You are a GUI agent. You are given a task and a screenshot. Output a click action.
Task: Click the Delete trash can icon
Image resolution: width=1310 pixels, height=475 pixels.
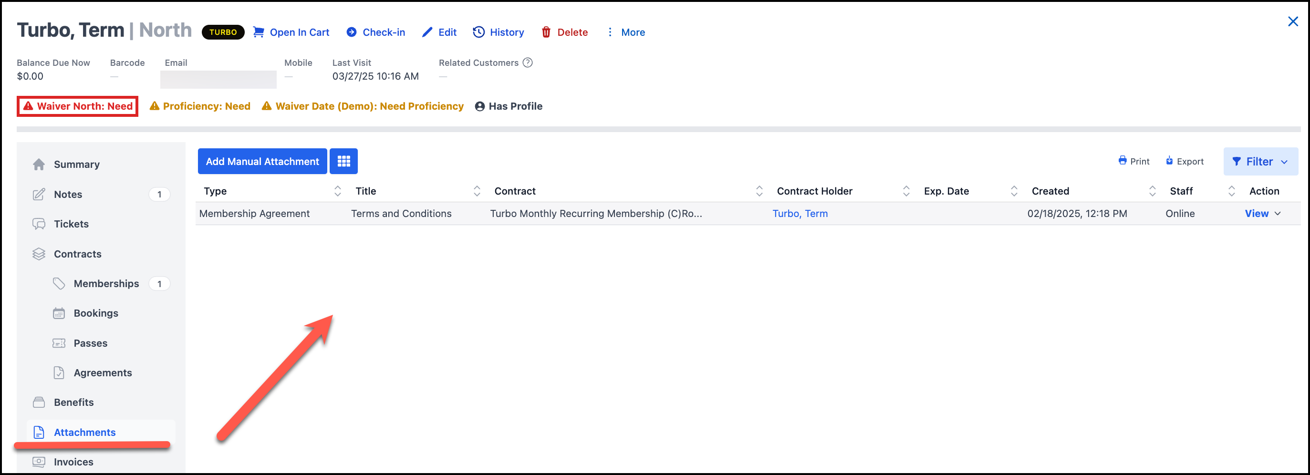(546, 32)
